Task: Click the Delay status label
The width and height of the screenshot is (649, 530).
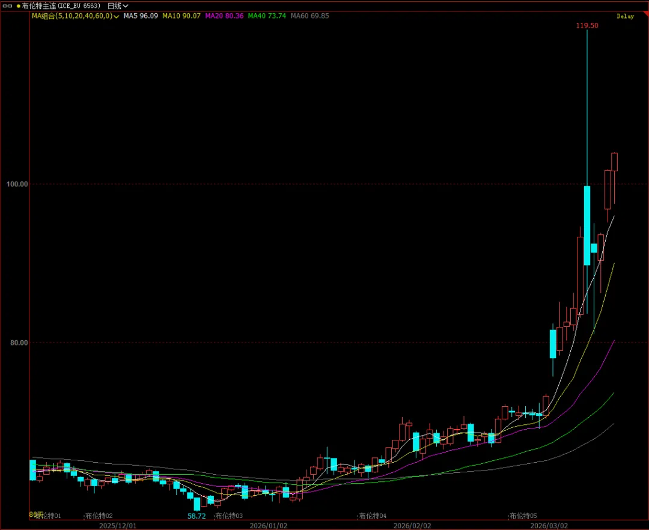Action: [625, 16]
